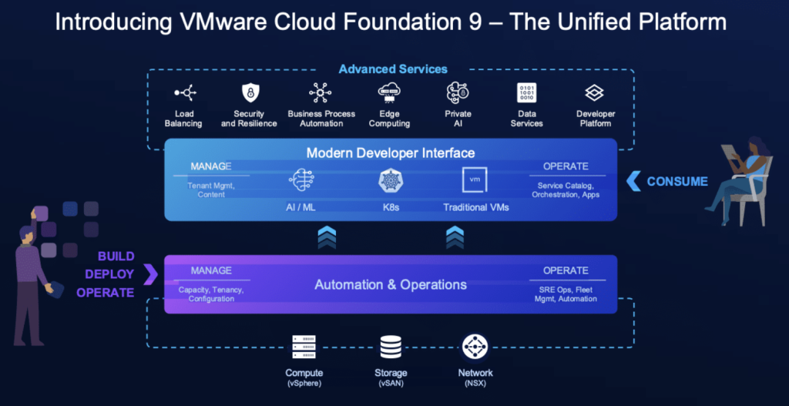This screenshot has height=406, width=789.
Task: Click the DEPLOY label
Action: pos(109,274)
